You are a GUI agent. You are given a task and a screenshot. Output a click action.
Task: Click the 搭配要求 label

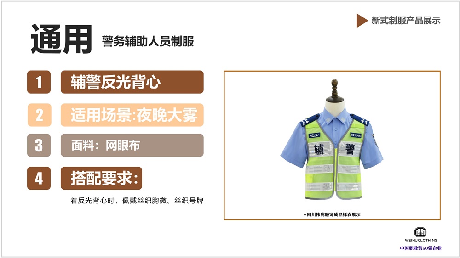[102, 178]
